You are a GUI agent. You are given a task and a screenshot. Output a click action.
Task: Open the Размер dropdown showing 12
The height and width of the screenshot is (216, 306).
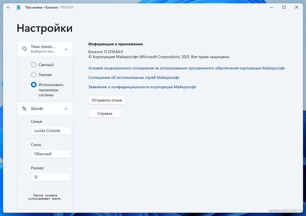tap(51, 177)
